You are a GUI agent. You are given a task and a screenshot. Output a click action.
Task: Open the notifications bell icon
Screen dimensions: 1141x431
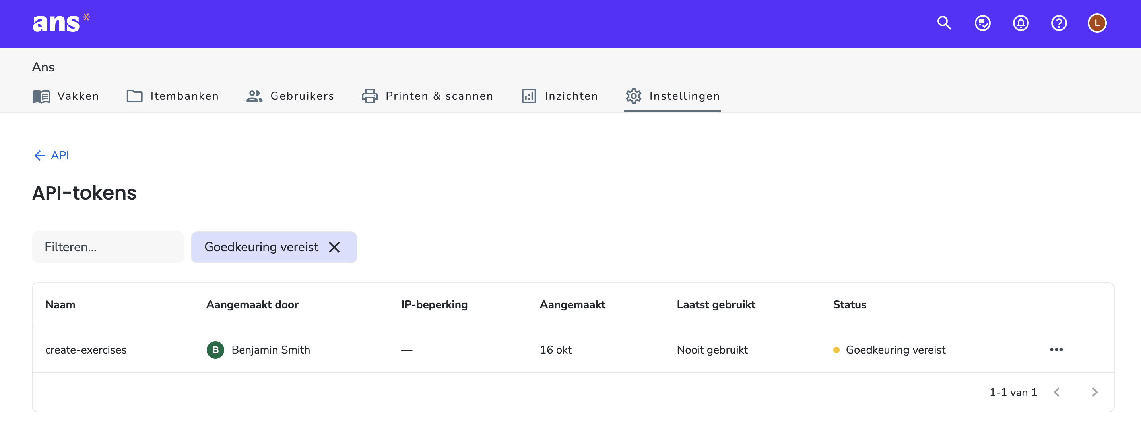pyautogui.click(x=1021, y=23)
